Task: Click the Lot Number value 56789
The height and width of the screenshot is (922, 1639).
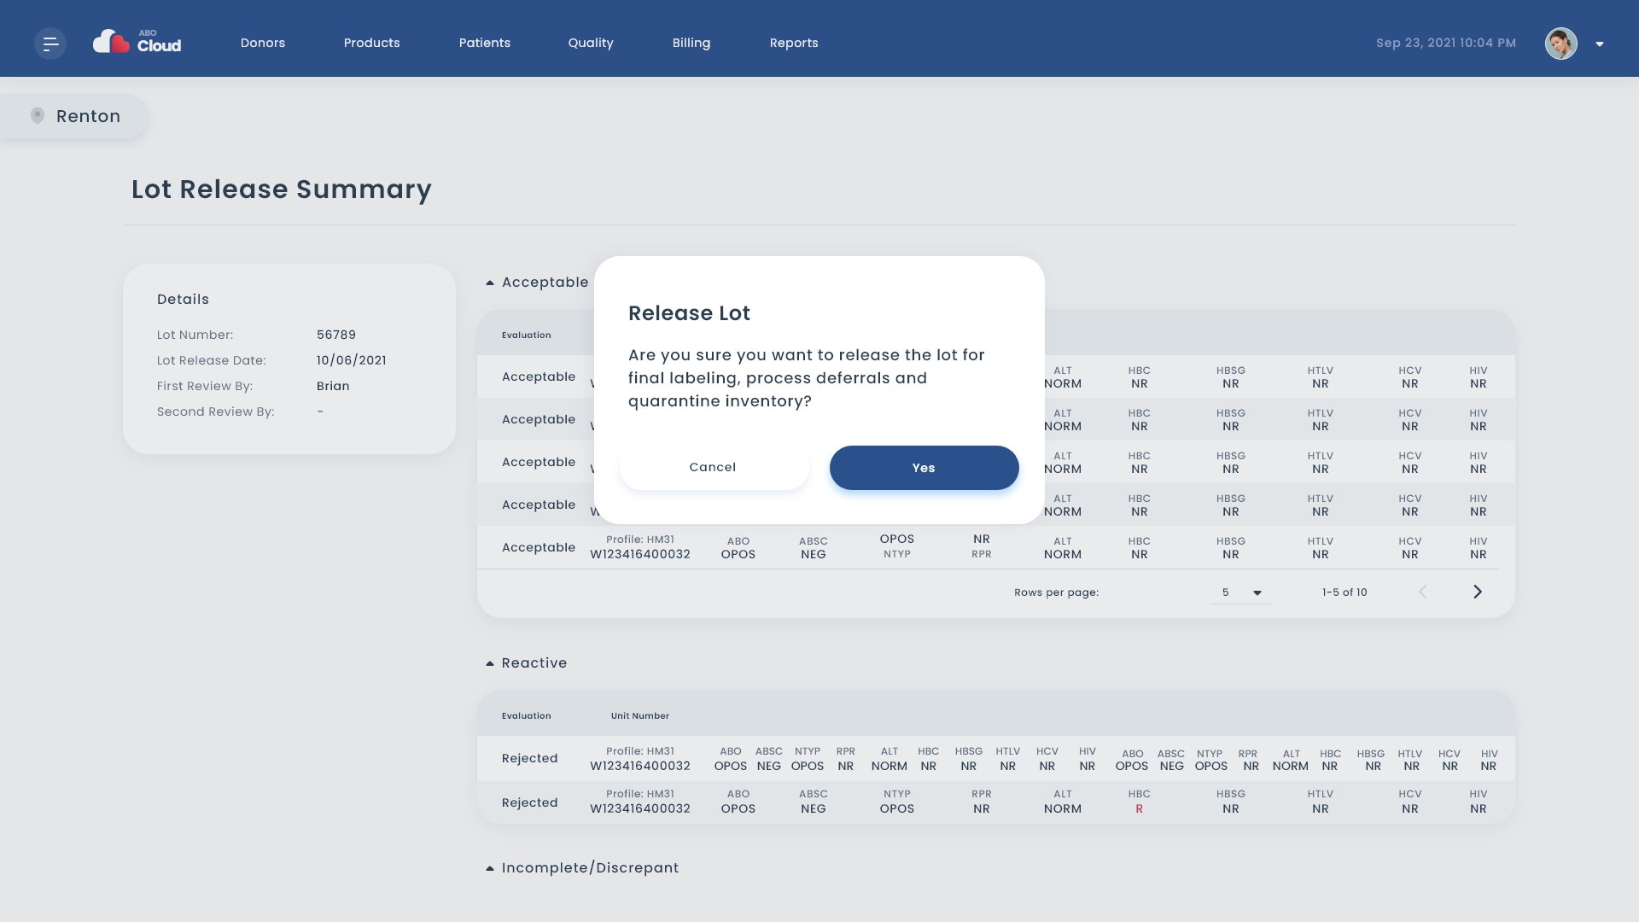Action: [x=336, y=335]
